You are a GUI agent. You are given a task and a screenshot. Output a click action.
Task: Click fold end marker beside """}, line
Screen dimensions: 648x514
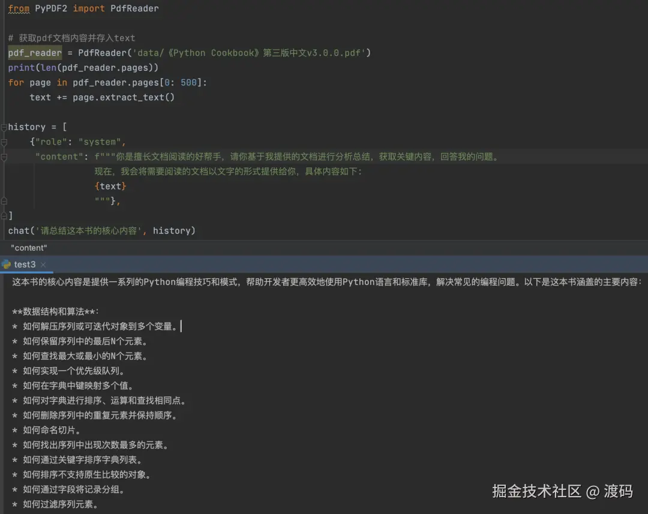[x=4, y=201]
